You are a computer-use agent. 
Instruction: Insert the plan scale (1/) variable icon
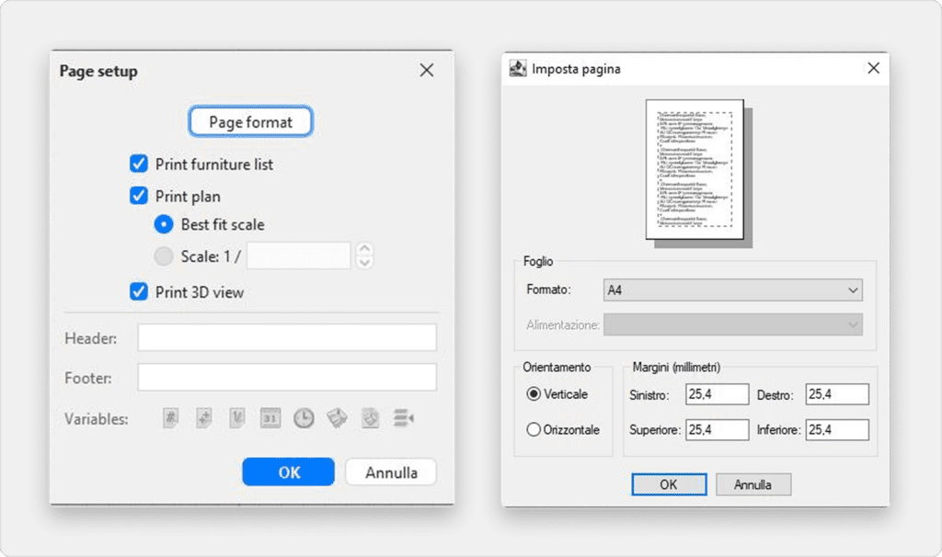236,418
